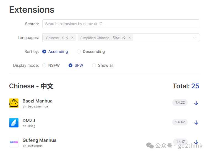Viewport: 209px width, 154px height.
Task: Expand the Languages dropdown chevron
Action: tap(194, 38)
